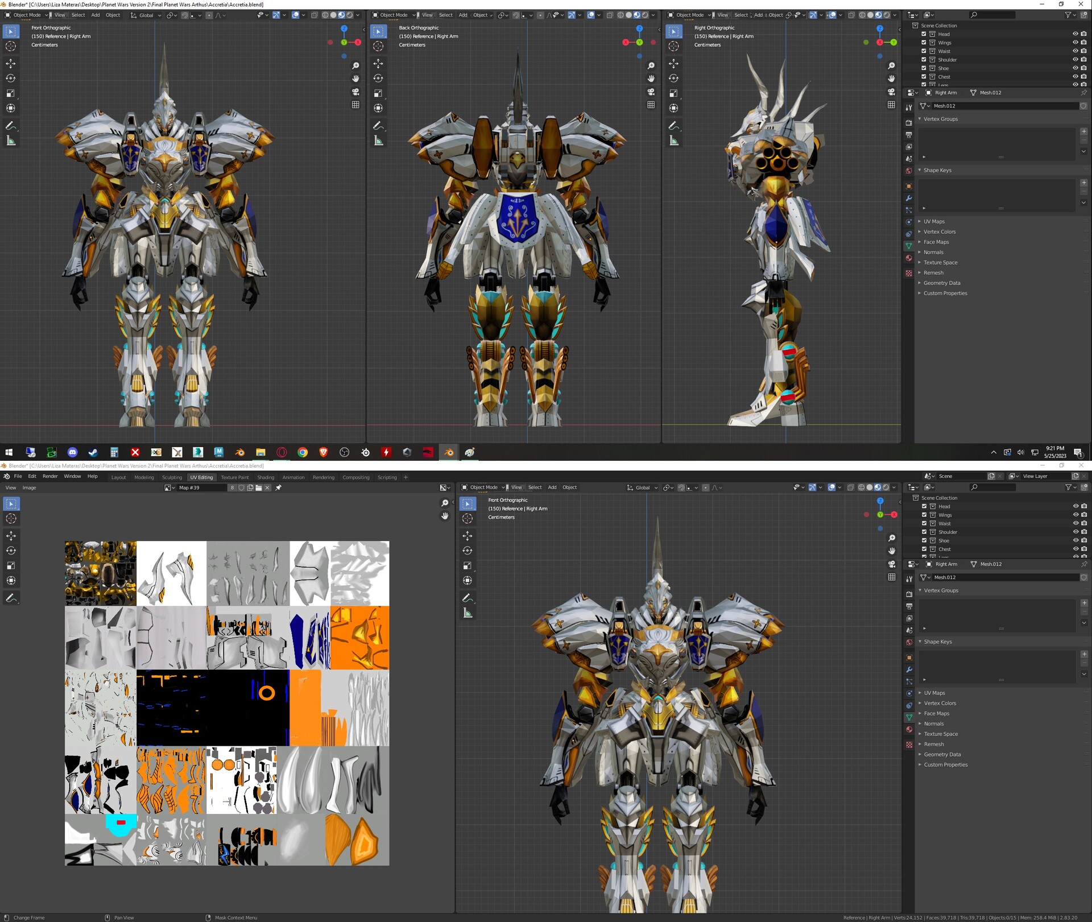Open the Material Properties tab
Screen dimensions: 1092x922
pos(909,258)
